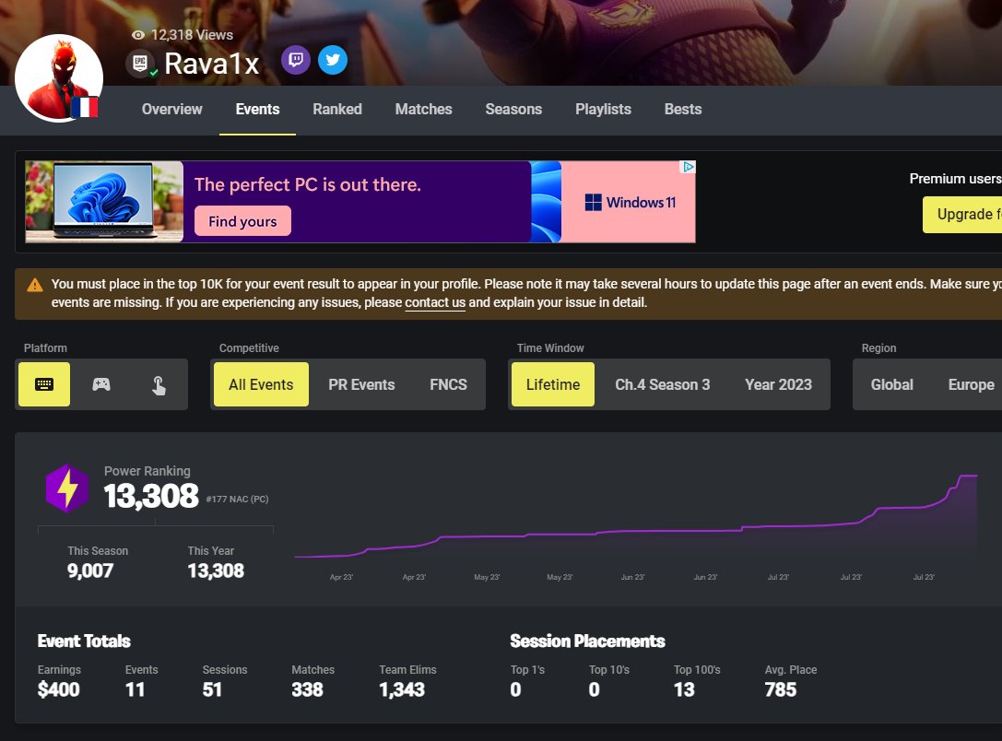Click This Season value 9,007
Screen dimensions: 1002x741
point(90,570)
